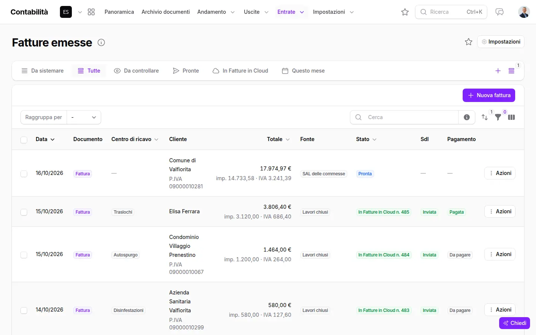The width and height of the screenshot is (536, 335).
Task: Open the view list icon with badge
Action: point(511,71)
